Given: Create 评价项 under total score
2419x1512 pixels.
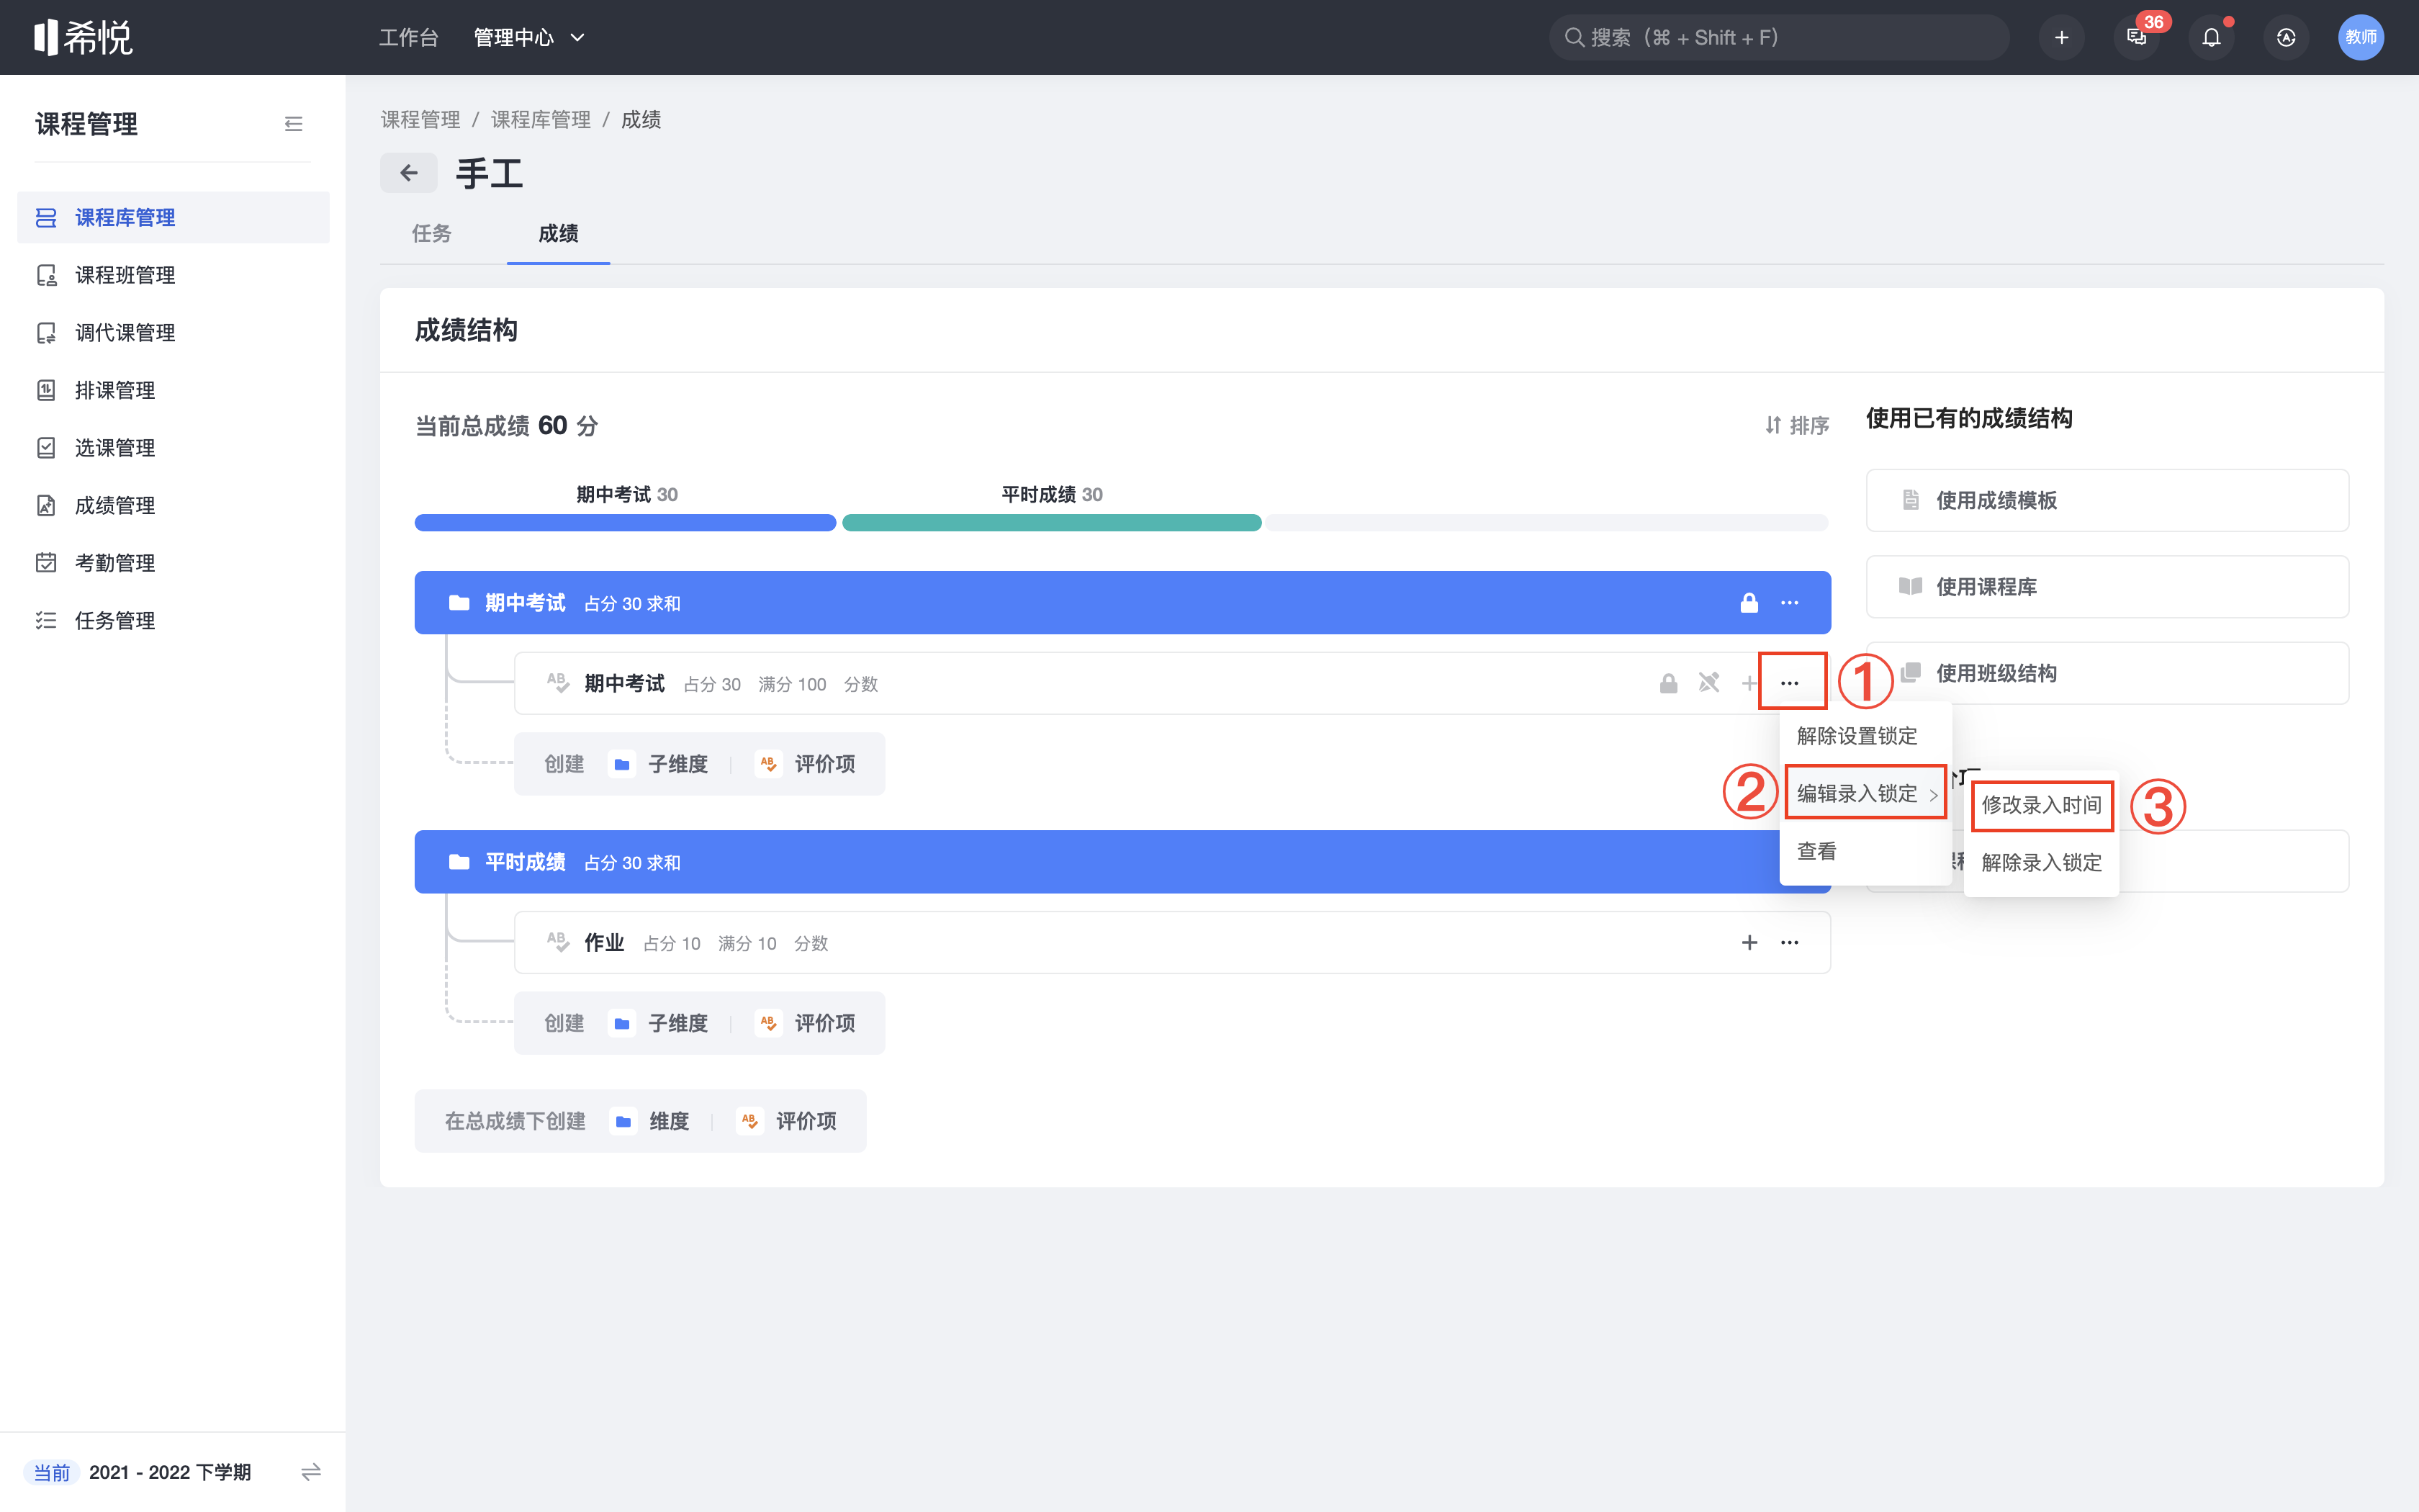Looking at the screenshot, I should [x=787, y=1121].
